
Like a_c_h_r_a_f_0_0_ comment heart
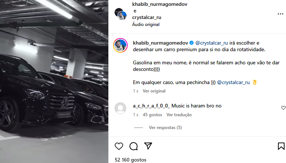click(283, 108)
